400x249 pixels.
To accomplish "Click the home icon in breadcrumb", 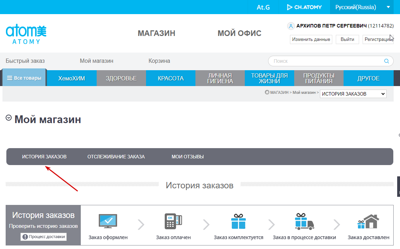I will (267, 92).
